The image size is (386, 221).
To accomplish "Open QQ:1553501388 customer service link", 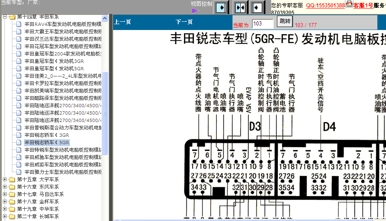I will click(x=325, y=5).
